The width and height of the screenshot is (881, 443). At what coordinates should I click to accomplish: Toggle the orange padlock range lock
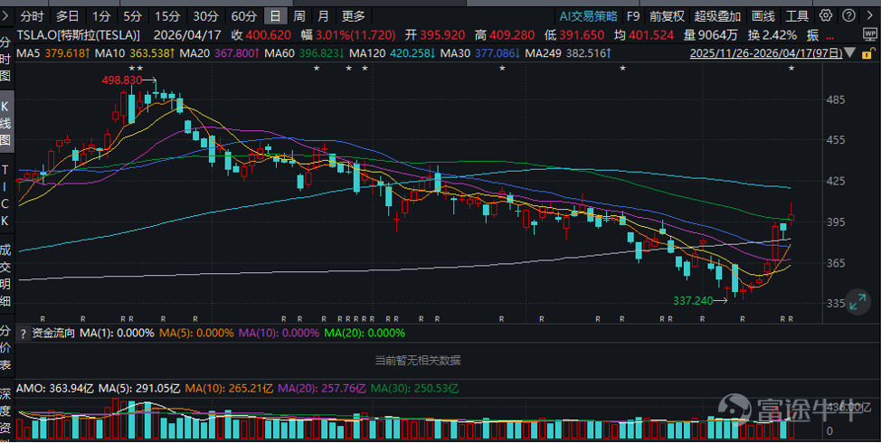pyautogui.click(x=867, y=54)
